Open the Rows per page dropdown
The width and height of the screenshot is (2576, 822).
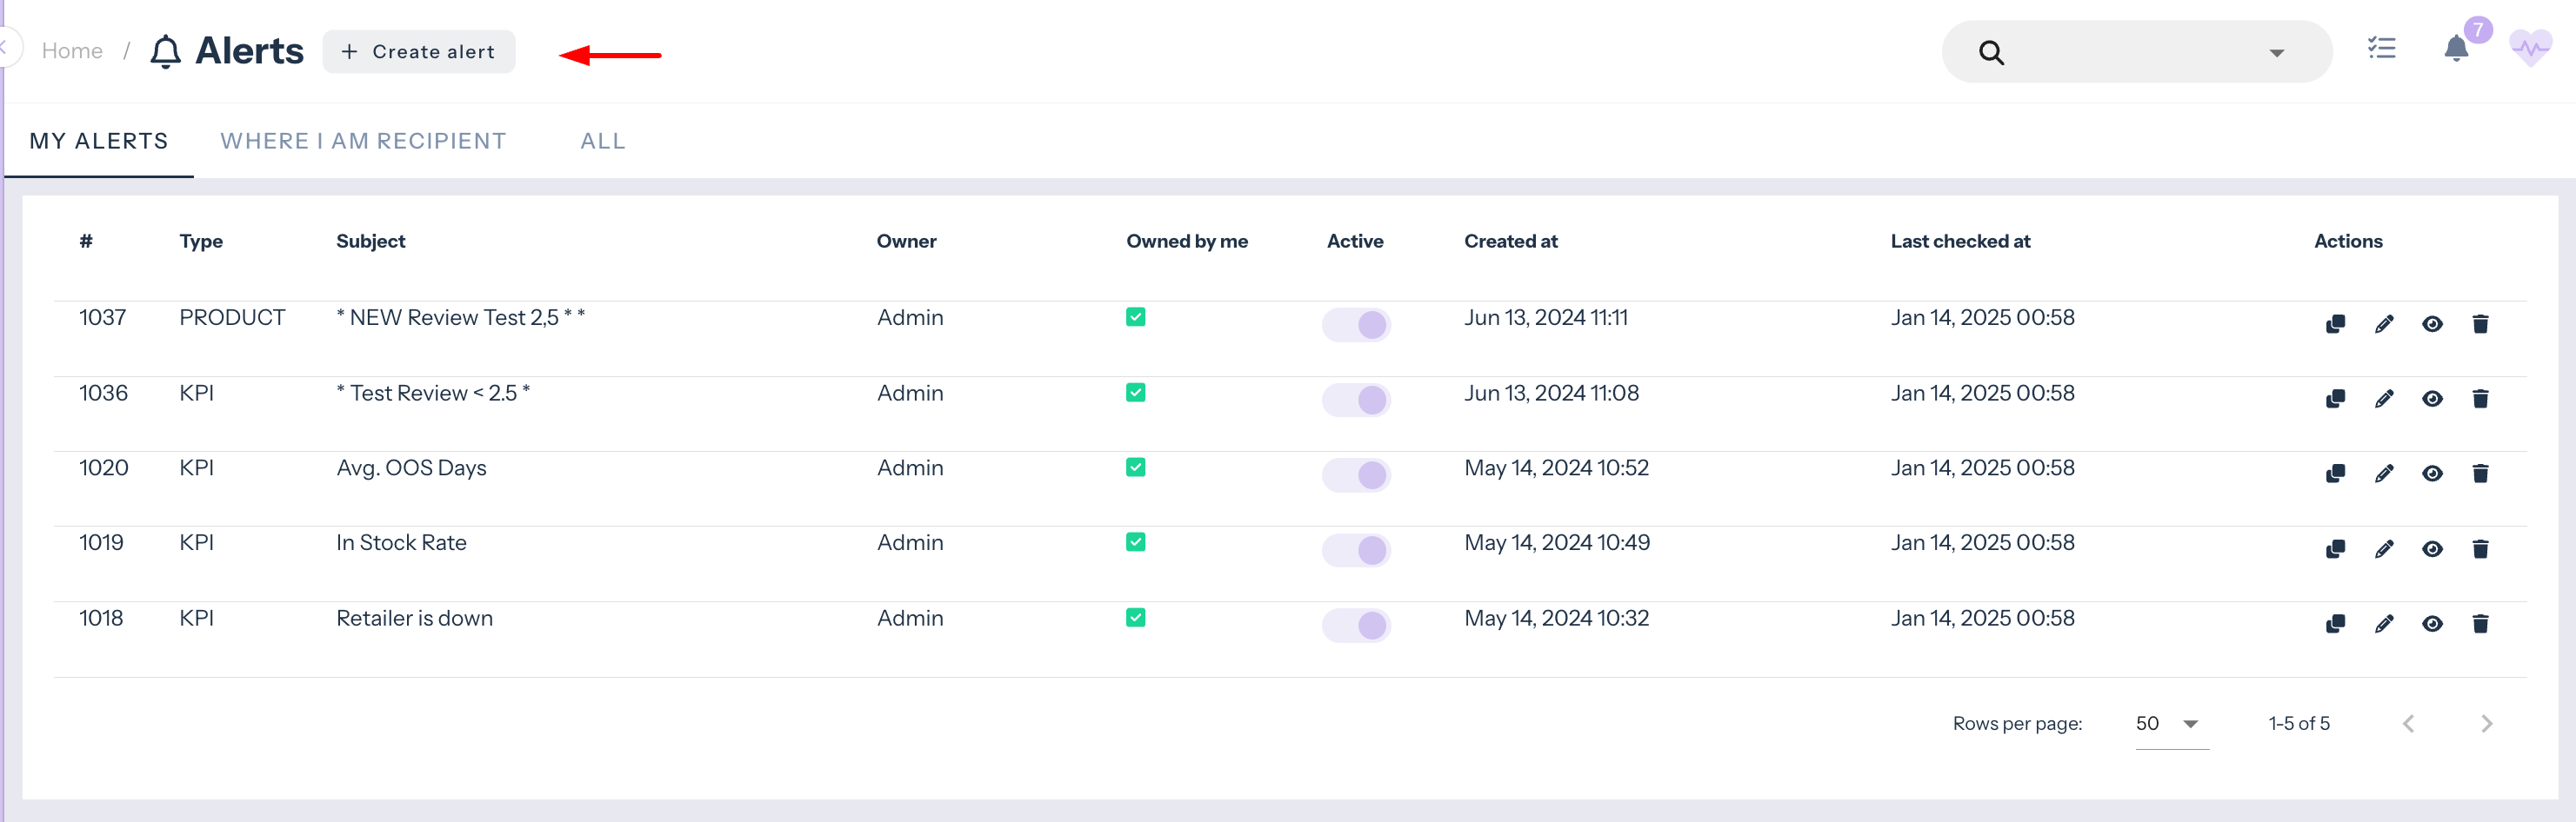point(2170,724)
